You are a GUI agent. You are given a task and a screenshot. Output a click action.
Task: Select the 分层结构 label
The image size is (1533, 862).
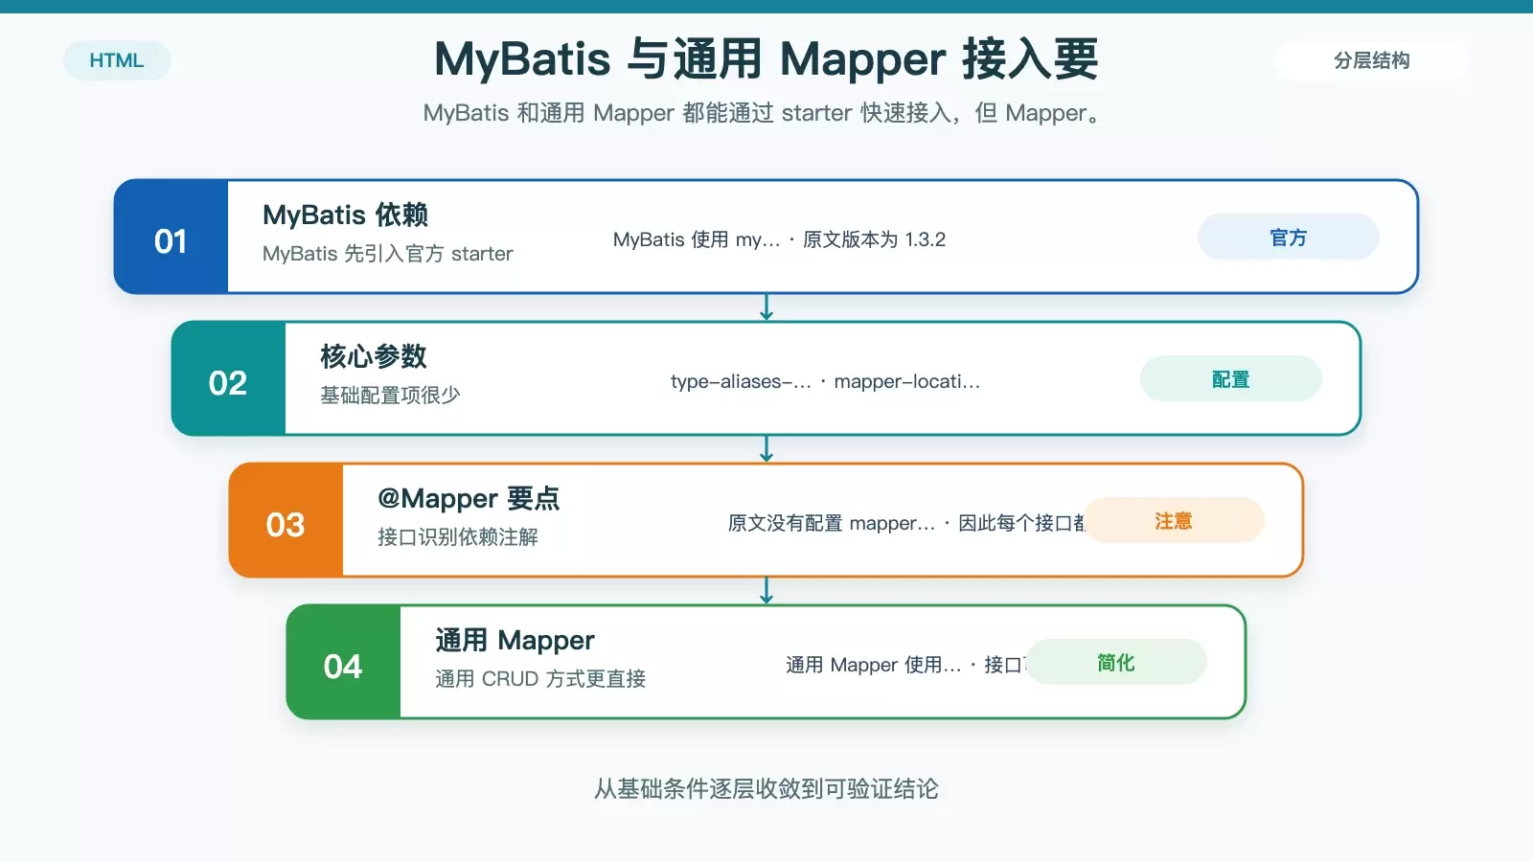(x=1371, y=60)
